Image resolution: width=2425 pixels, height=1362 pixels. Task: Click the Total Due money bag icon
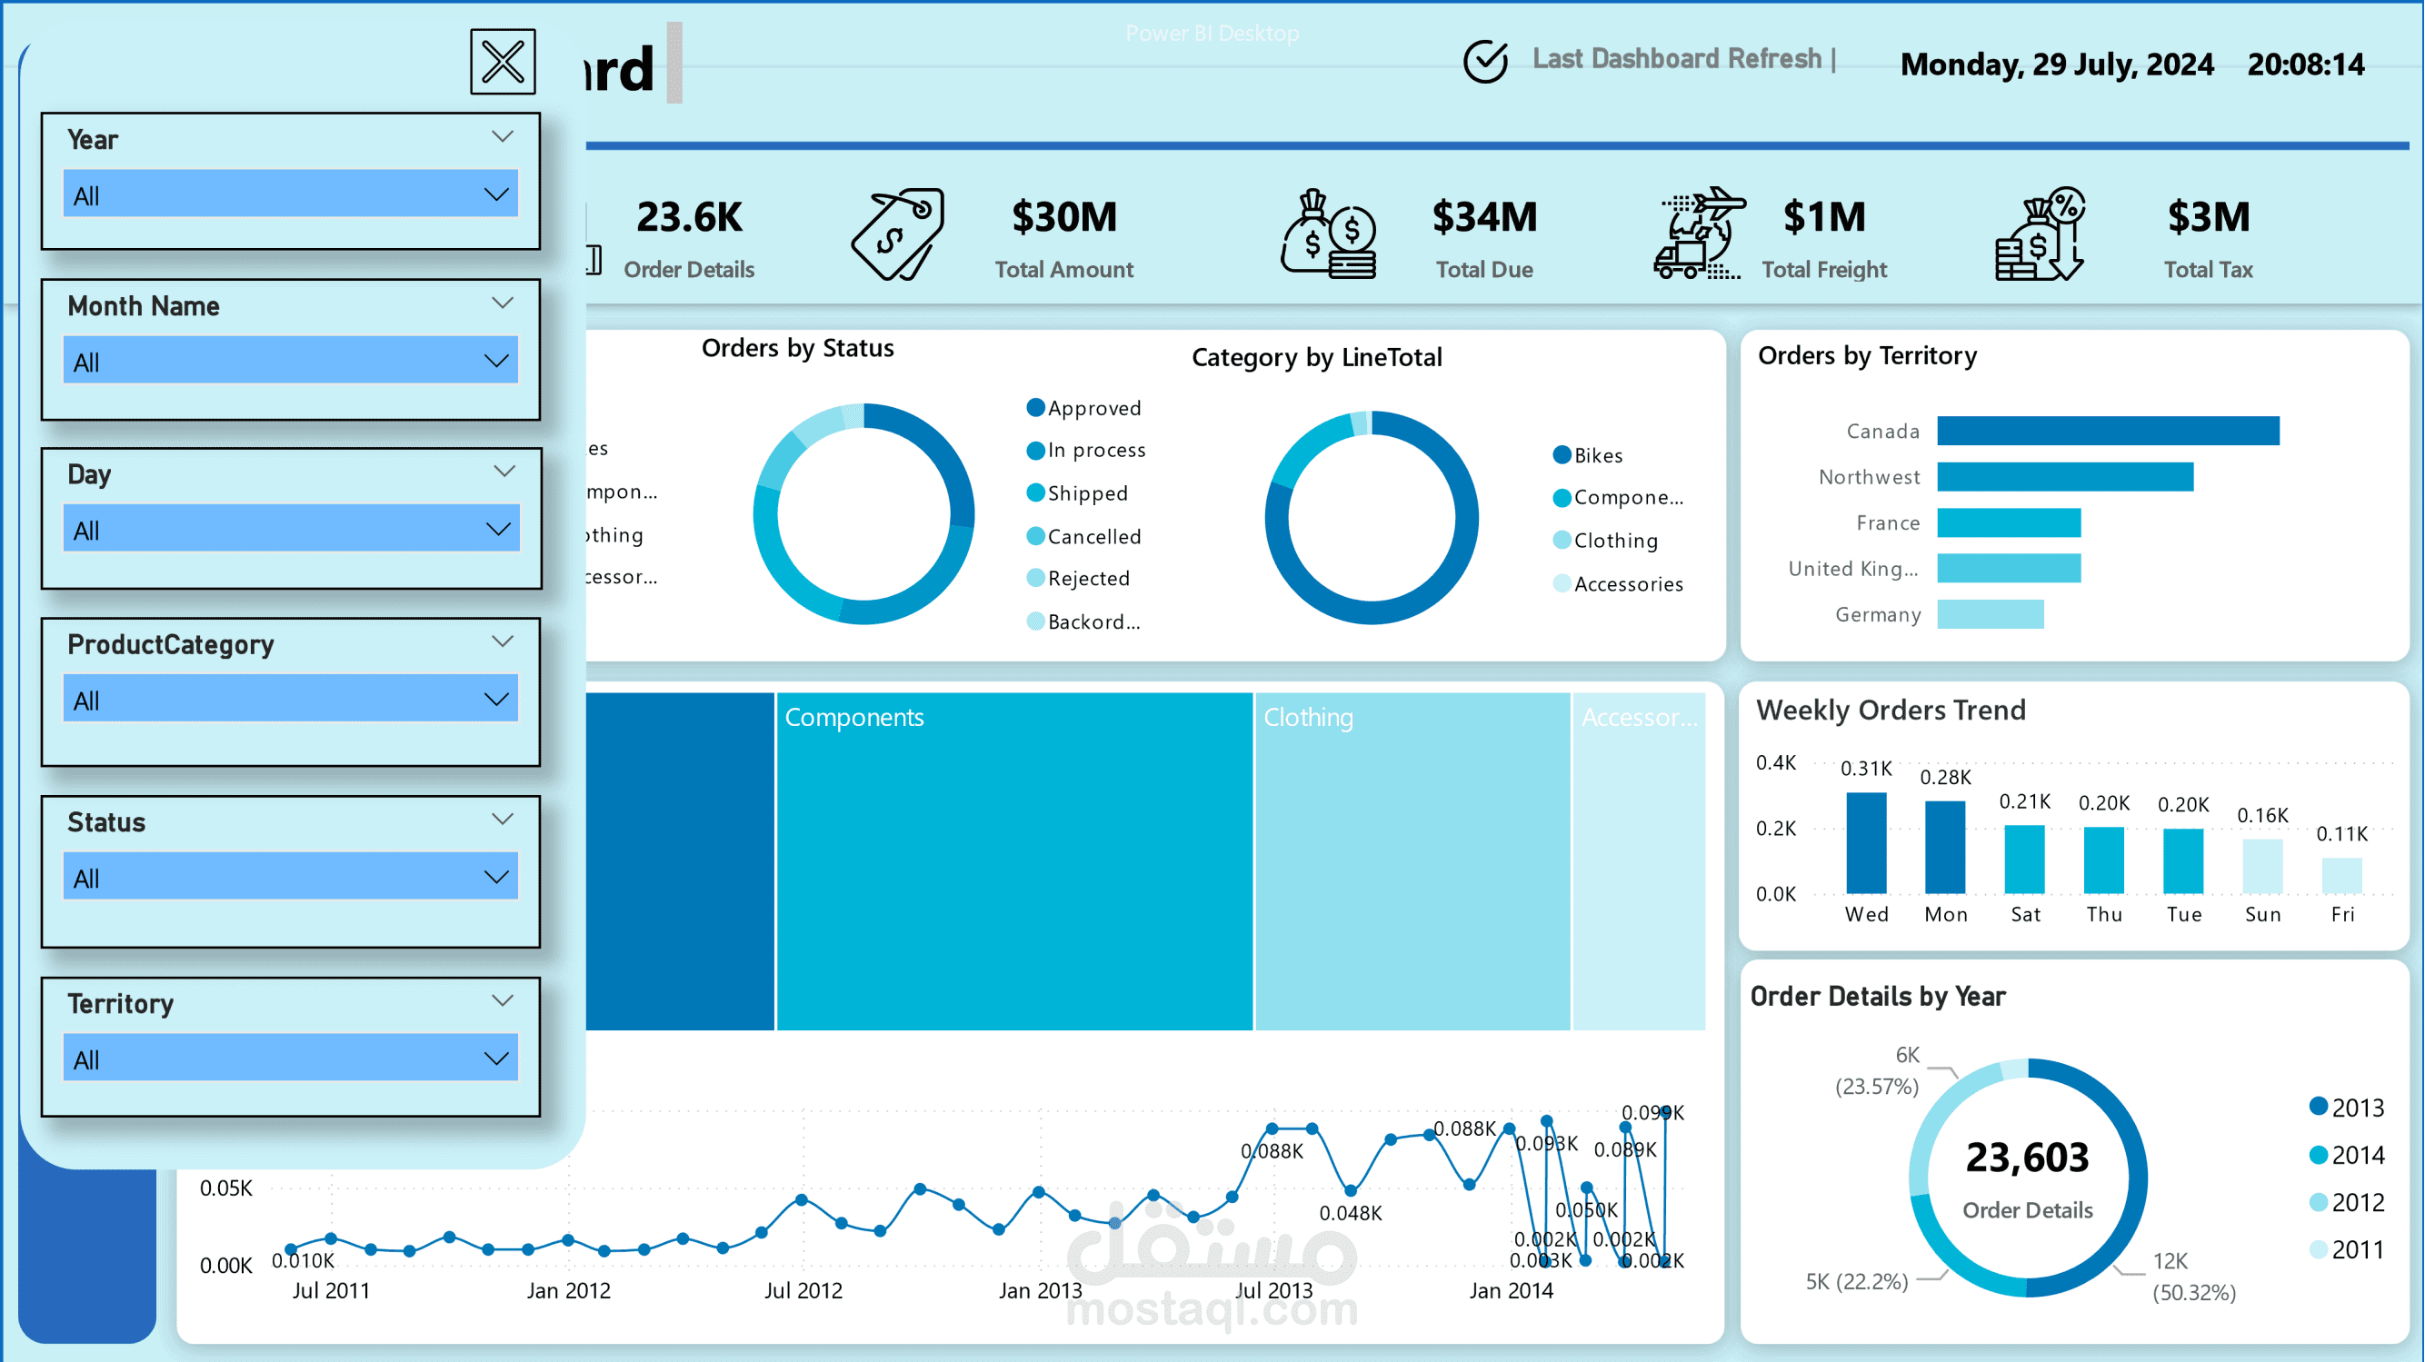(x=1328, y=234)
